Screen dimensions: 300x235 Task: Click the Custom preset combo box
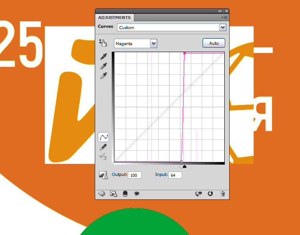172,27
